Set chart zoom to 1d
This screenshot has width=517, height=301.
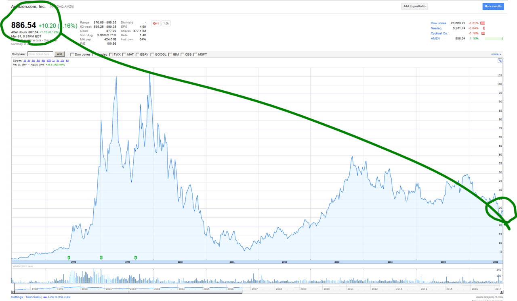pyautogui.click(x=25, y=60)
